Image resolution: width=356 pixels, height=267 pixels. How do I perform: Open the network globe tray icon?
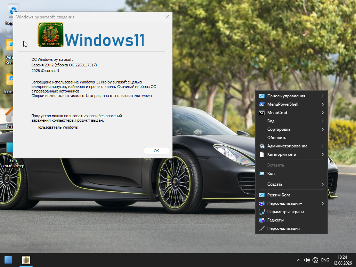315,260
